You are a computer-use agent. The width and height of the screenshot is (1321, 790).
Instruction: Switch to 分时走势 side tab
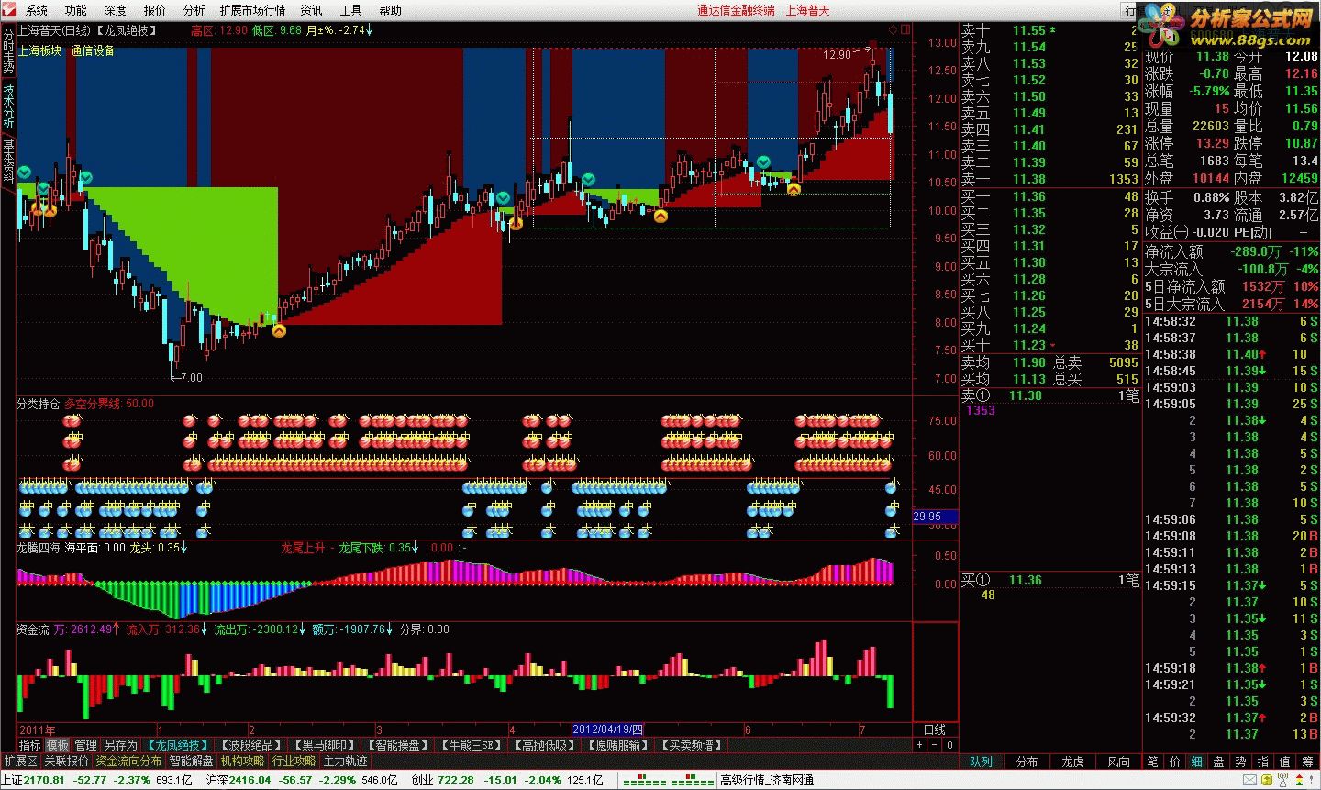[x=7, y=50]
